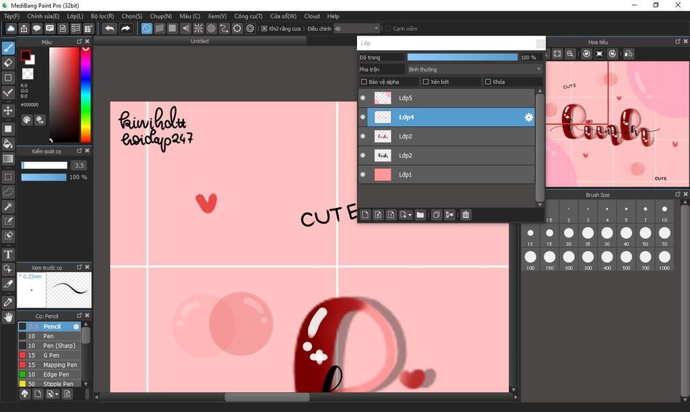Turn snap off with the blue circle icon

tap(146, 28)
